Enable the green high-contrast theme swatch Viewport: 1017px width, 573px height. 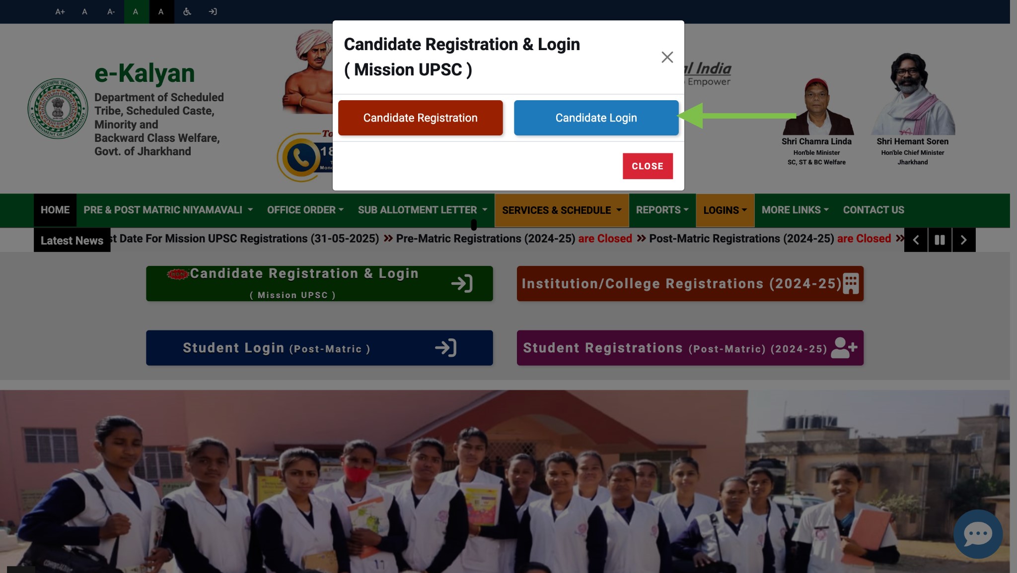[136, 11]
